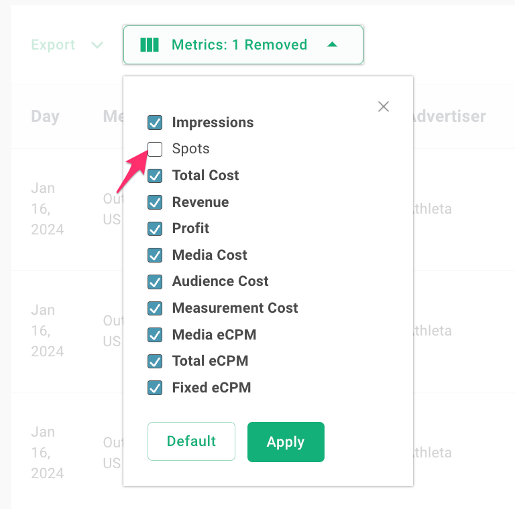The width and height of the screenshot is (515, 509).
Task: Collapse the Metrics dropdown arrow
Action: coord(333,45)
